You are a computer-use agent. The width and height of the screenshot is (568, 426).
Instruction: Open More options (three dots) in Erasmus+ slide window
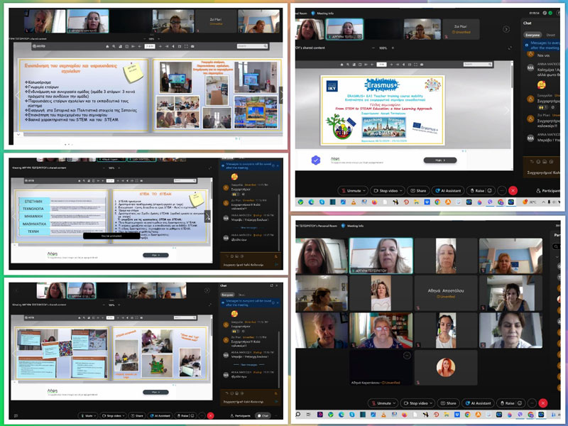502,190
